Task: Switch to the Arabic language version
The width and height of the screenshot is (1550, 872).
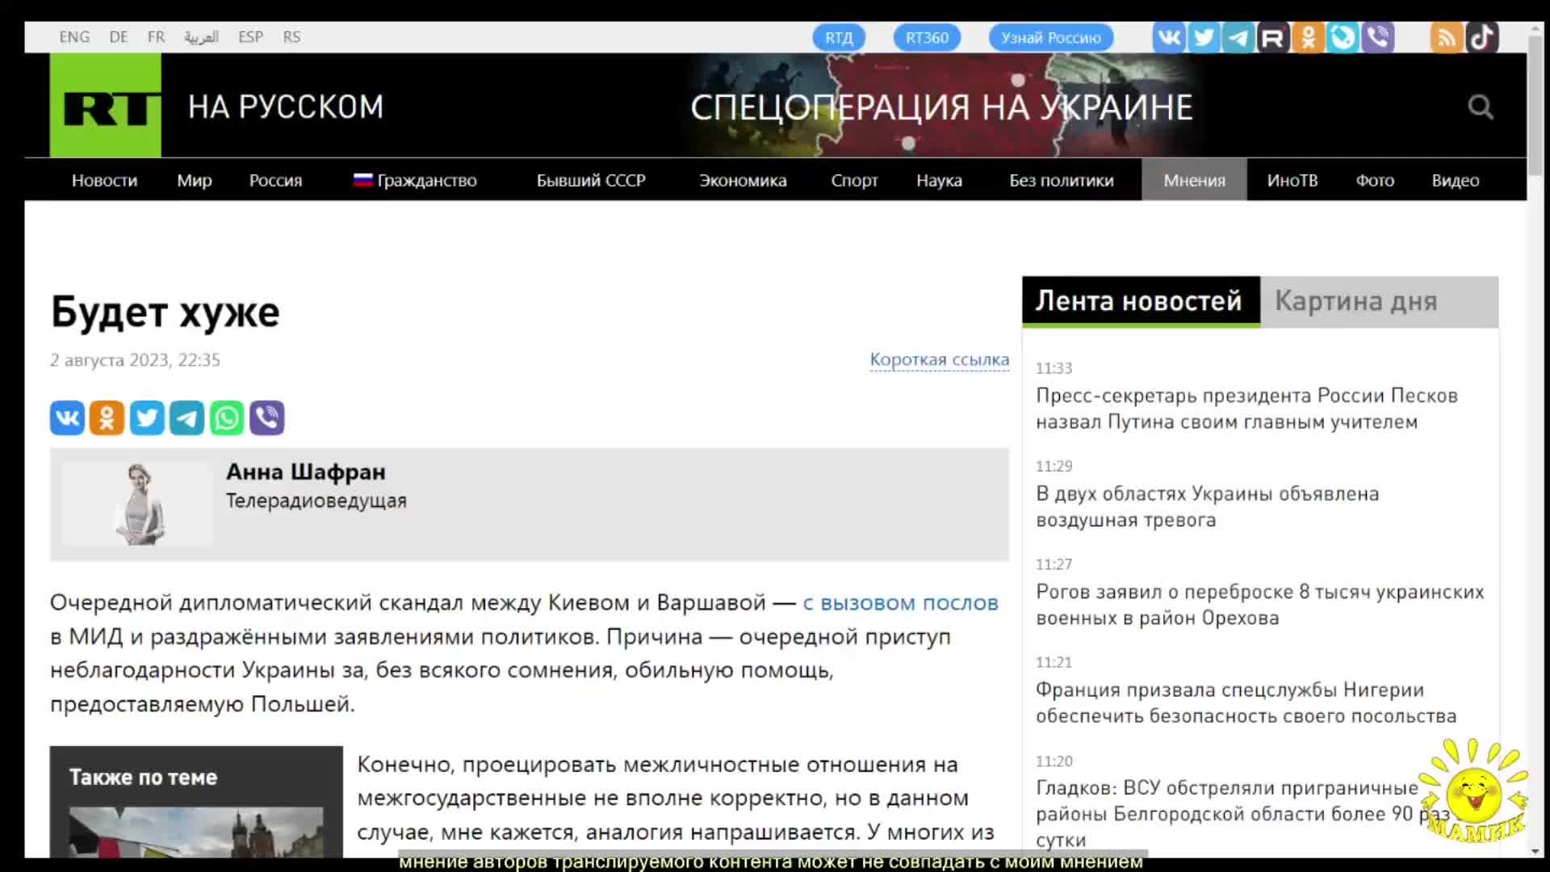Action: (x=203, y=36)
